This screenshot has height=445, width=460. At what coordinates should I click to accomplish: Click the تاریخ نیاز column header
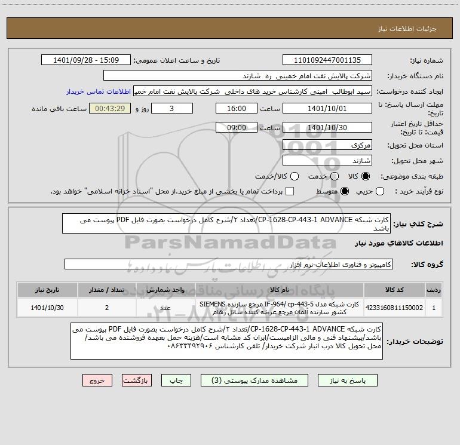coord(47,290)
